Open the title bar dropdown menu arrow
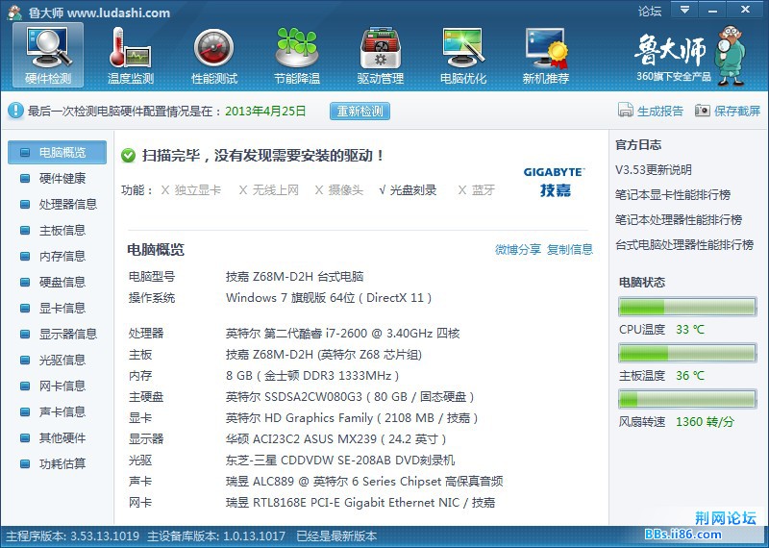The height and width of the screenshot is (548, 769). click(x=684, y=10)
